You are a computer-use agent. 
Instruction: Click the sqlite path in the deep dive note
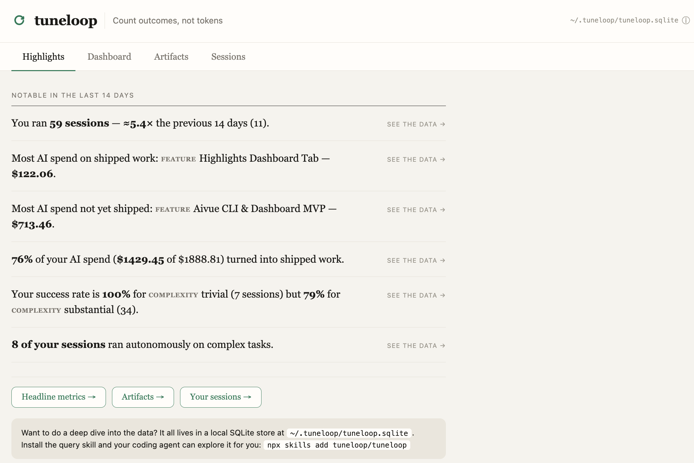click(349, 433)
